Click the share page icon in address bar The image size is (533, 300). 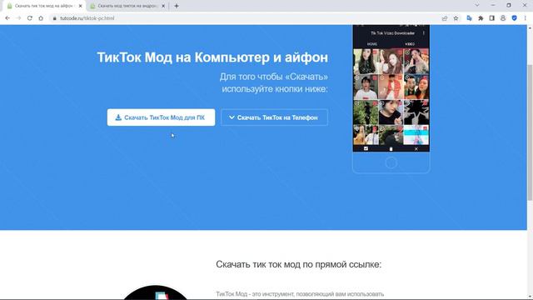tap(445, 18)
